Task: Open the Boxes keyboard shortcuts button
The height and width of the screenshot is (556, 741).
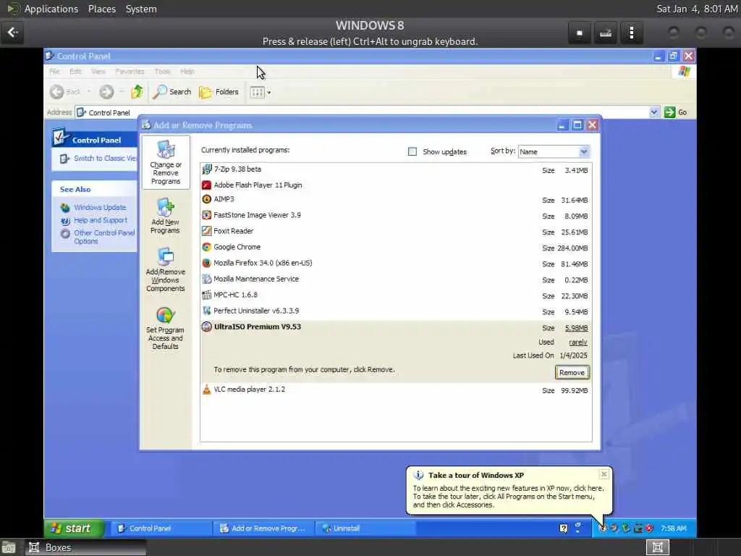Action: 606,33
